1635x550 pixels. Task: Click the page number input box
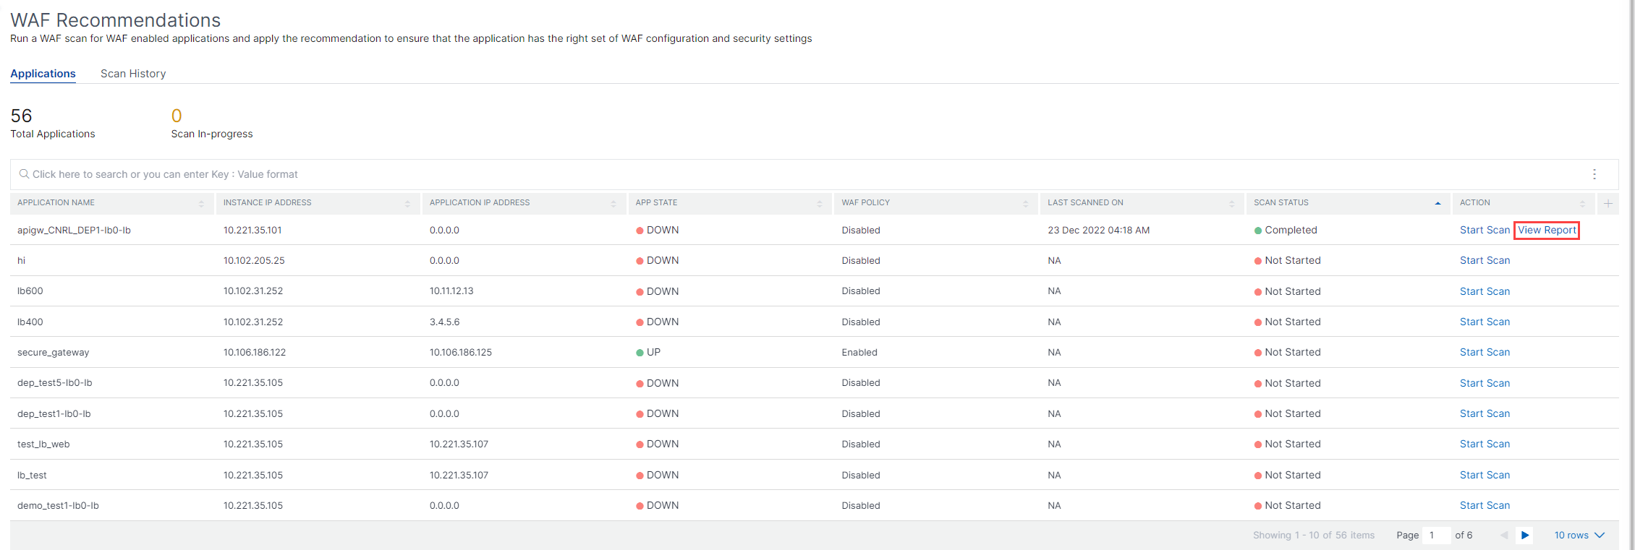pyautogui.click(x=1436, y=536)
